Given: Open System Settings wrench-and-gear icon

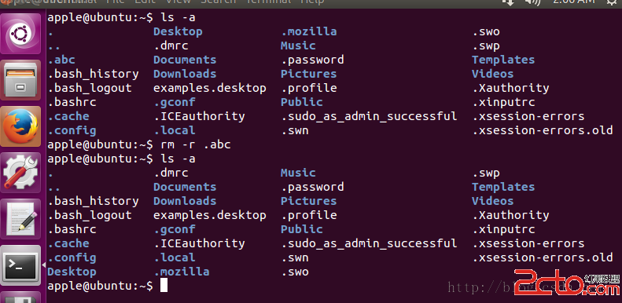Looking at the screenshot, I should [22, 172].
